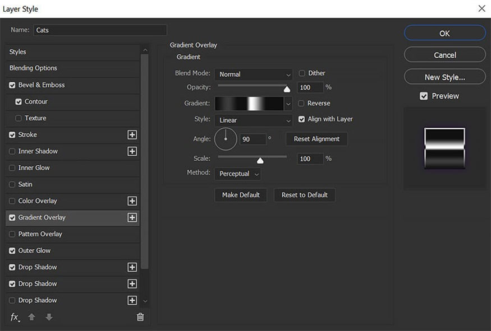Add another Inner Shadow with plus icon
The height and width of the screenshot is (331, 491).
coord(132,151)
